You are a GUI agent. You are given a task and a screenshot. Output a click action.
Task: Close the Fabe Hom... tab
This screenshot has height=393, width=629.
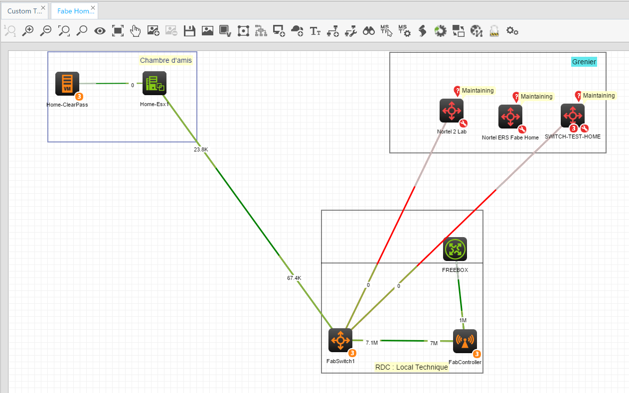(93, 7)
